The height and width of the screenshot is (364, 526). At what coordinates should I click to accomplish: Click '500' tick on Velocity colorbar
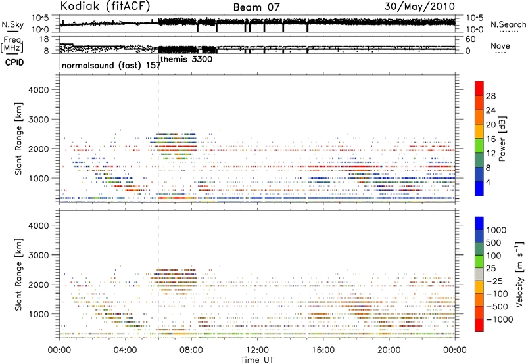pos(494,242)
